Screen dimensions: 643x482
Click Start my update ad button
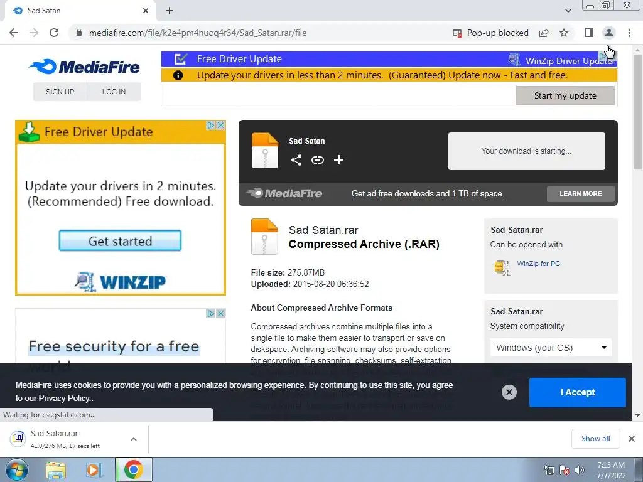[x=565, y=95]
